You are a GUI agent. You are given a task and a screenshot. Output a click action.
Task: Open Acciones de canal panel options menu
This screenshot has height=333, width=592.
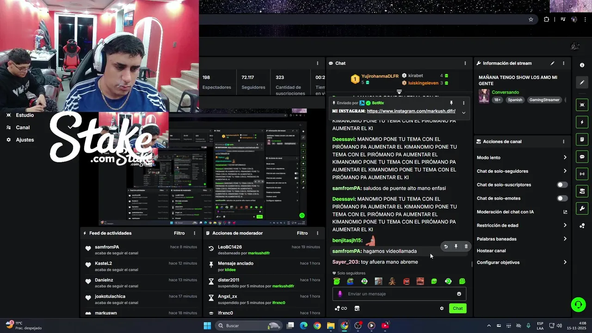[x=563, y=142]
